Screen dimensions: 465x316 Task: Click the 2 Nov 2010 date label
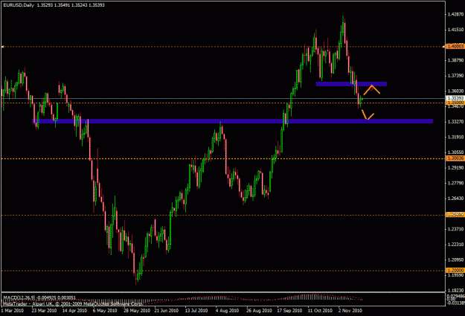[350, 311]
